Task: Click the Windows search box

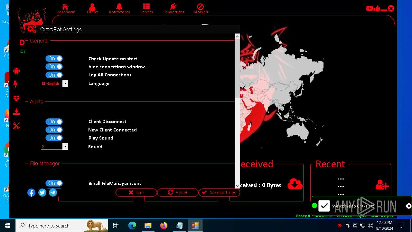Action: pyautogui.click(x=62, y=226)
